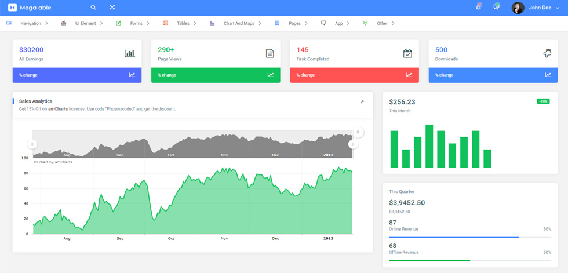Expand the chevron next to Tables
The image size is (568, 273).
tap(195, 24)
